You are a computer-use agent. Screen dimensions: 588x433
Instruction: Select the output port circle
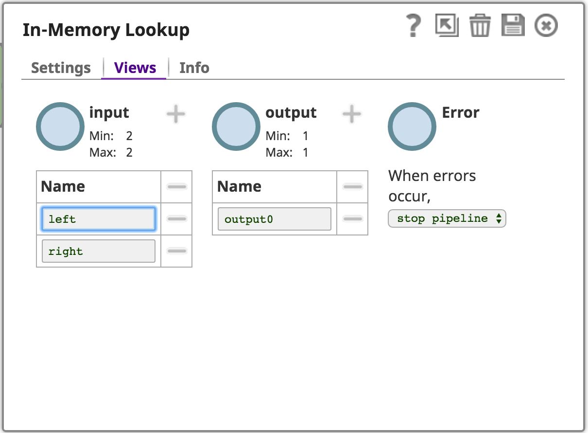236,126
